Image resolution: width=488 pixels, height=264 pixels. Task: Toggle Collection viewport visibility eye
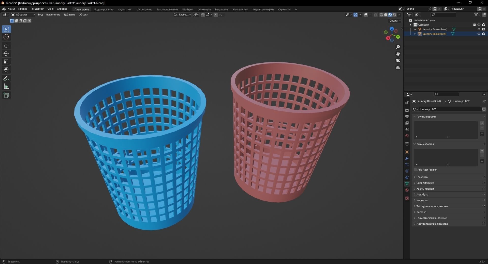click(x=479, y=25)
